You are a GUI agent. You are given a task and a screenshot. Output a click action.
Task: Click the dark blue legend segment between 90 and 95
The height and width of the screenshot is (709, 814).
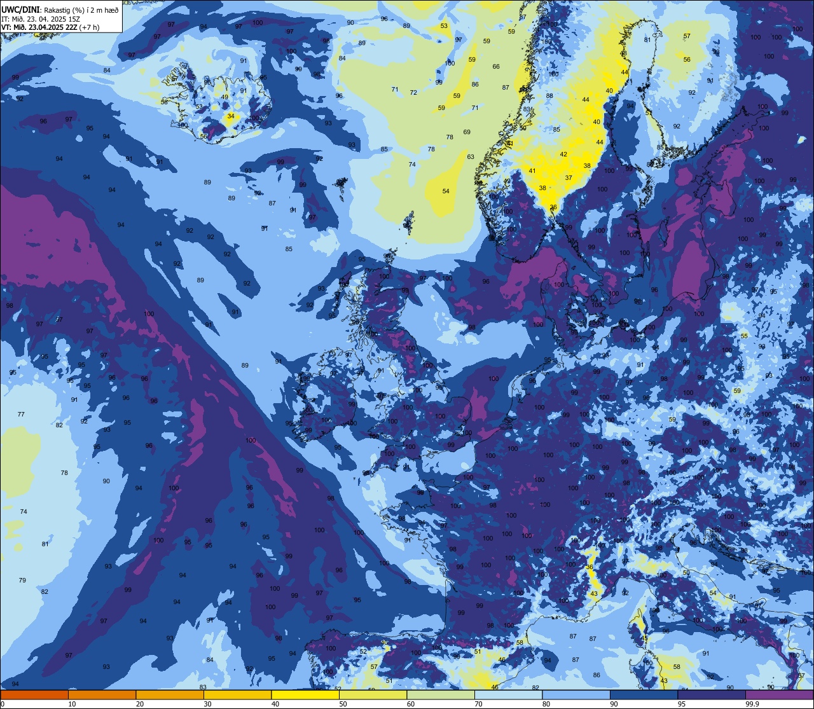tap(644, 694)
